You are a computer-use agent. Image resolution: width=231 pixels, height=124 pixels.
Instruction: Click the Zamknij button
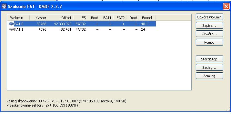[209, 76]
